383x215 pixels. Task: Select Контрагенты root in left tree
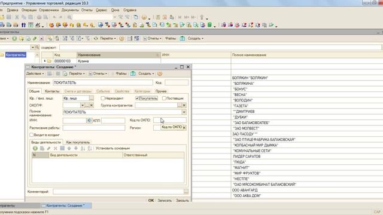pos(16,55)
